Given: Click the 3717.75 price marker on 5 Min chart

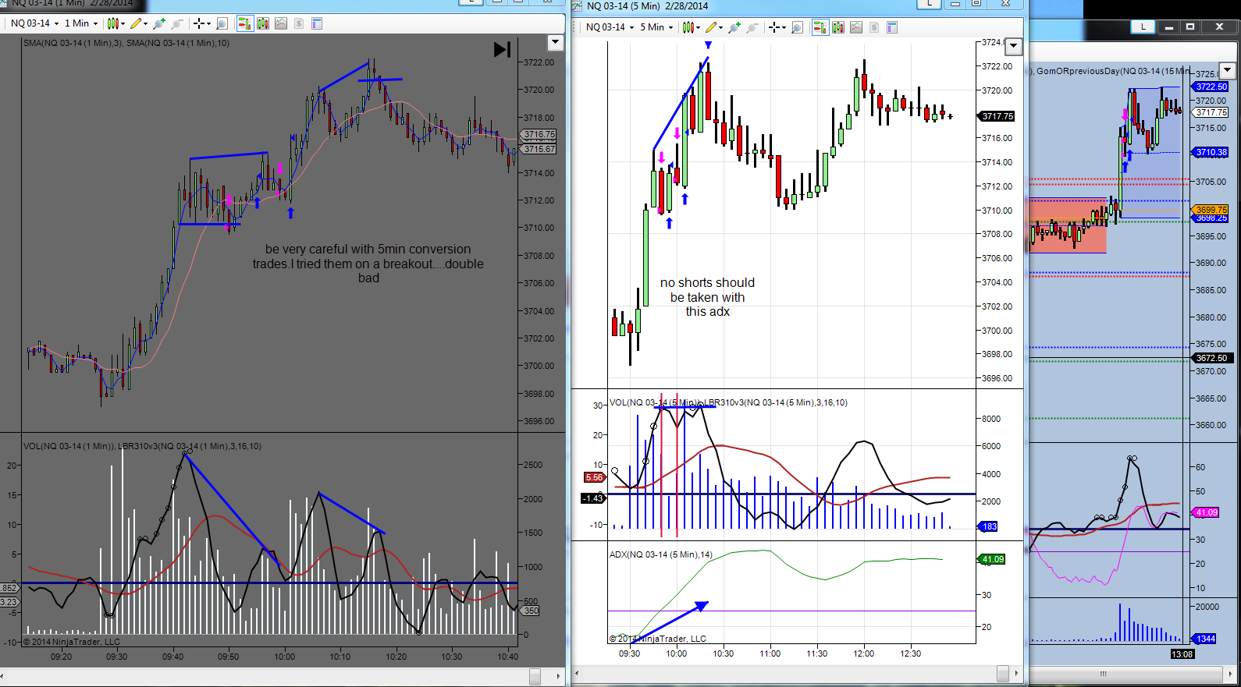Looking at the screenshot, I should click(997, 116).
